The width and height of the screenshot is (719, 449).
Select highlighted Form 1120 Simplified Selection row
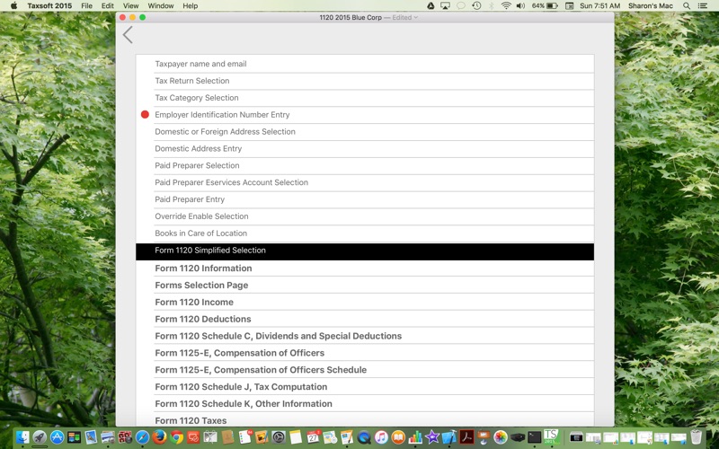tap(365, 251)
